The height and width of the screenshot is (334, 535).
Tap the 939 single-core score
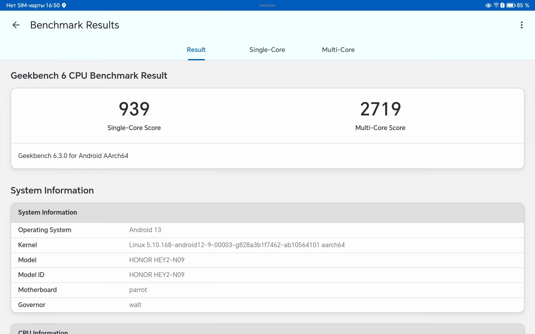coord(134,109)
